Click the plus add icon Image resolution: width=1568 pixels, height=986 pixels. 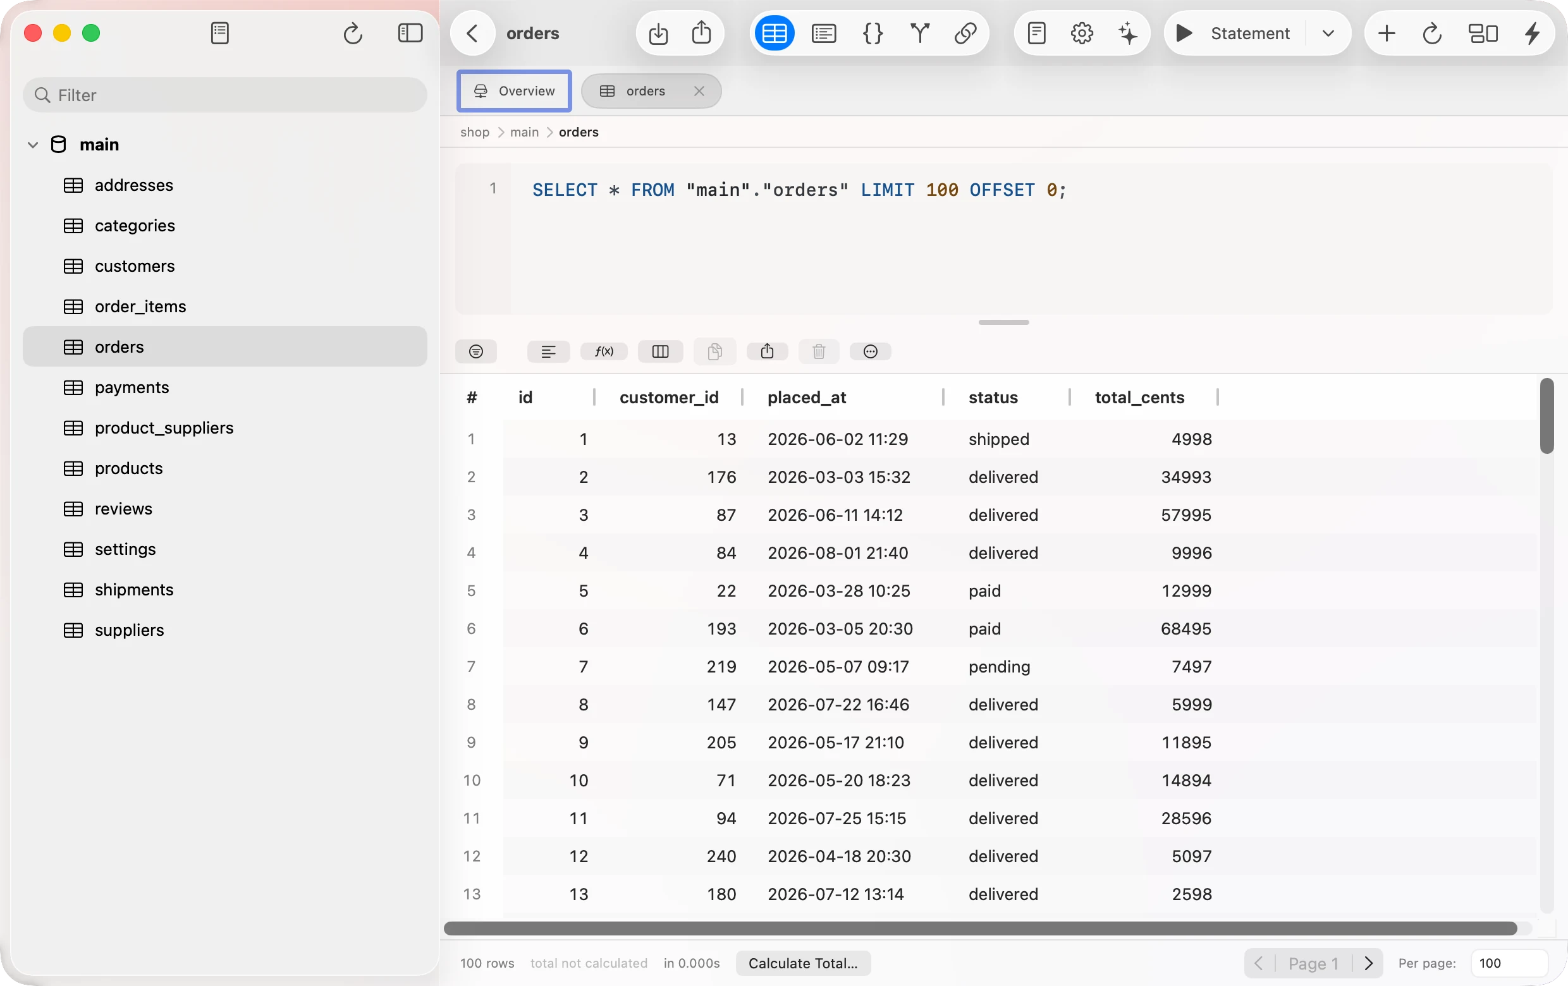pyautogui.click(x=1387, y=33)
